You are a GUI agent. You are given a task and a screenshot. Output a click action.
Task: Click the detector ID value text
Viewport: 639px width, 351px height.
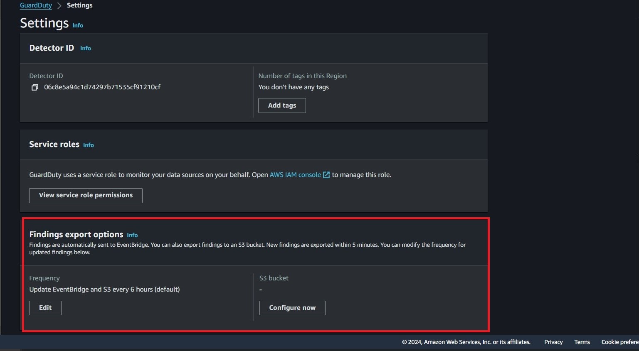pos(102,87)
